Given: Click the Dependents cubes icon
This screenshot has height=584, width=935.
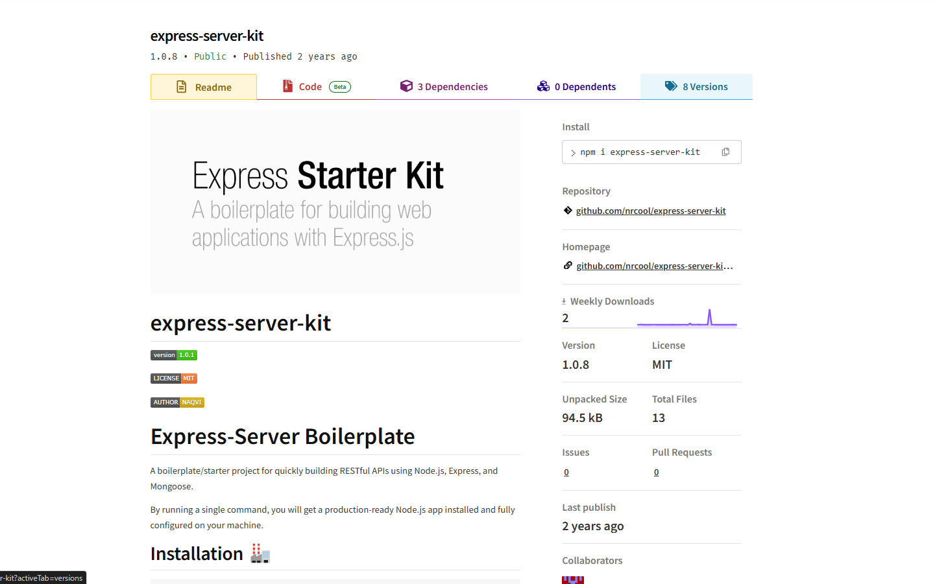Looking at the screenshot, I should tap(543, 86).
